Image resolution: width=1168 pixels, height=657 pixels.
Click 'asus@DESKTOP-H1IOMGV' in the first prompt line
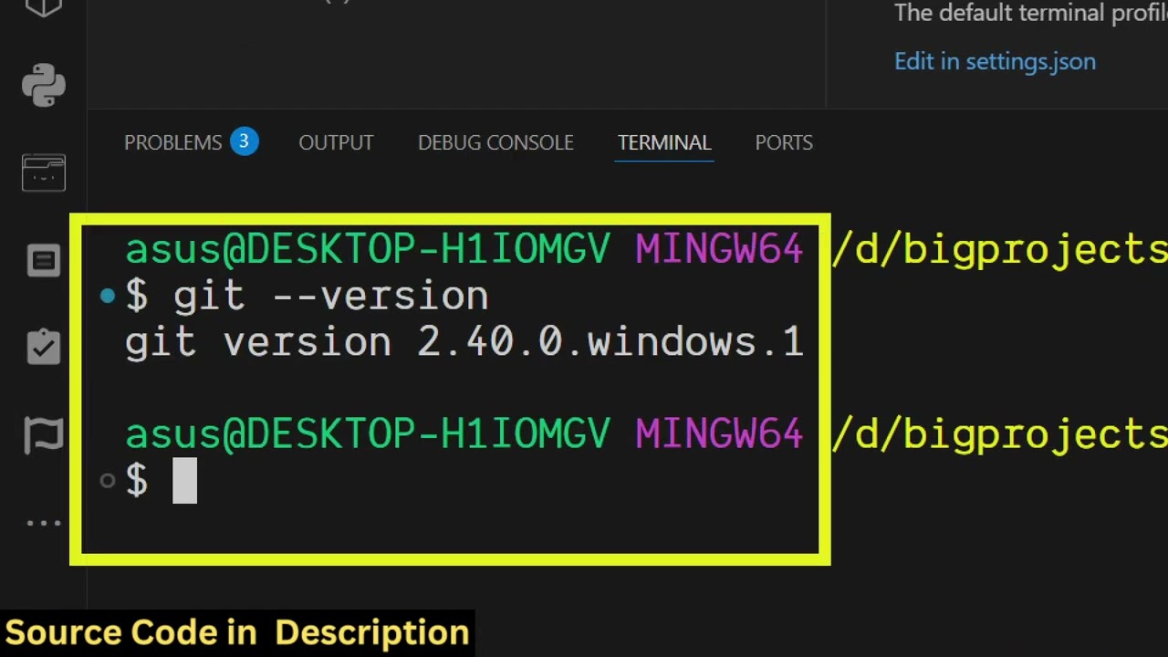[367, 250]
